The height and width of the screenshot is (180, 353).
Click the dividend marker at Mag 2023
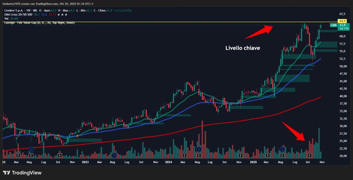click(x=114, y=156)
